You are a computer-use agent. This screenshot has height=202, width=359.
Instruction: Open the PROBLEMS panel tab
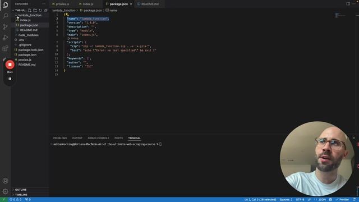pyautogui.click(x=60, y=138)
